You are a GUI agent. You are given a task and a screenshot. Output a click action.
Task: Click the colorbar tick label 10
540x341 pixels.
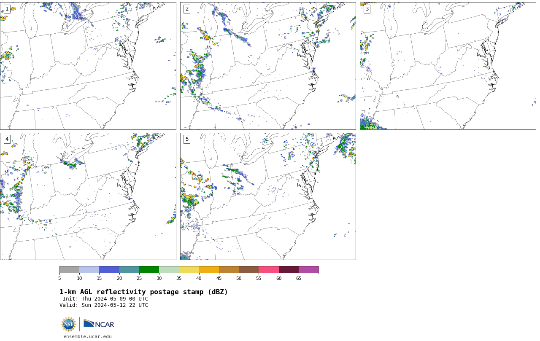tap(79, 278)
